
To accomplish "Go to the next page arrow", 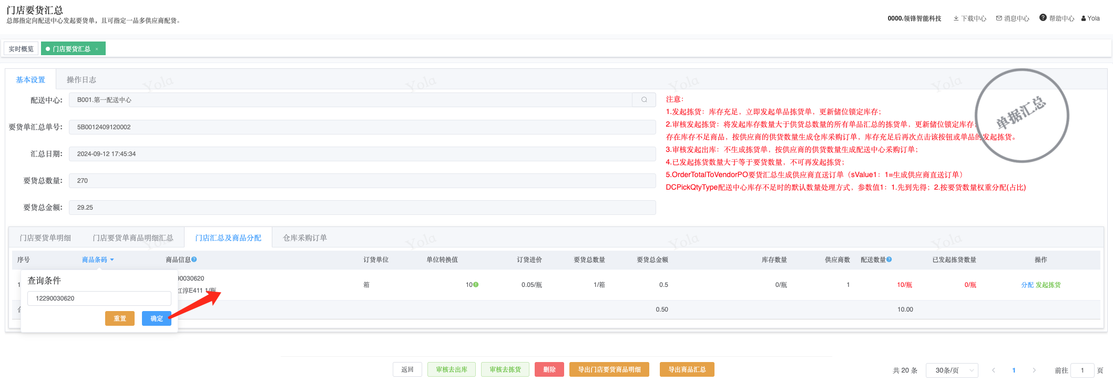I will click(1034, 370).
